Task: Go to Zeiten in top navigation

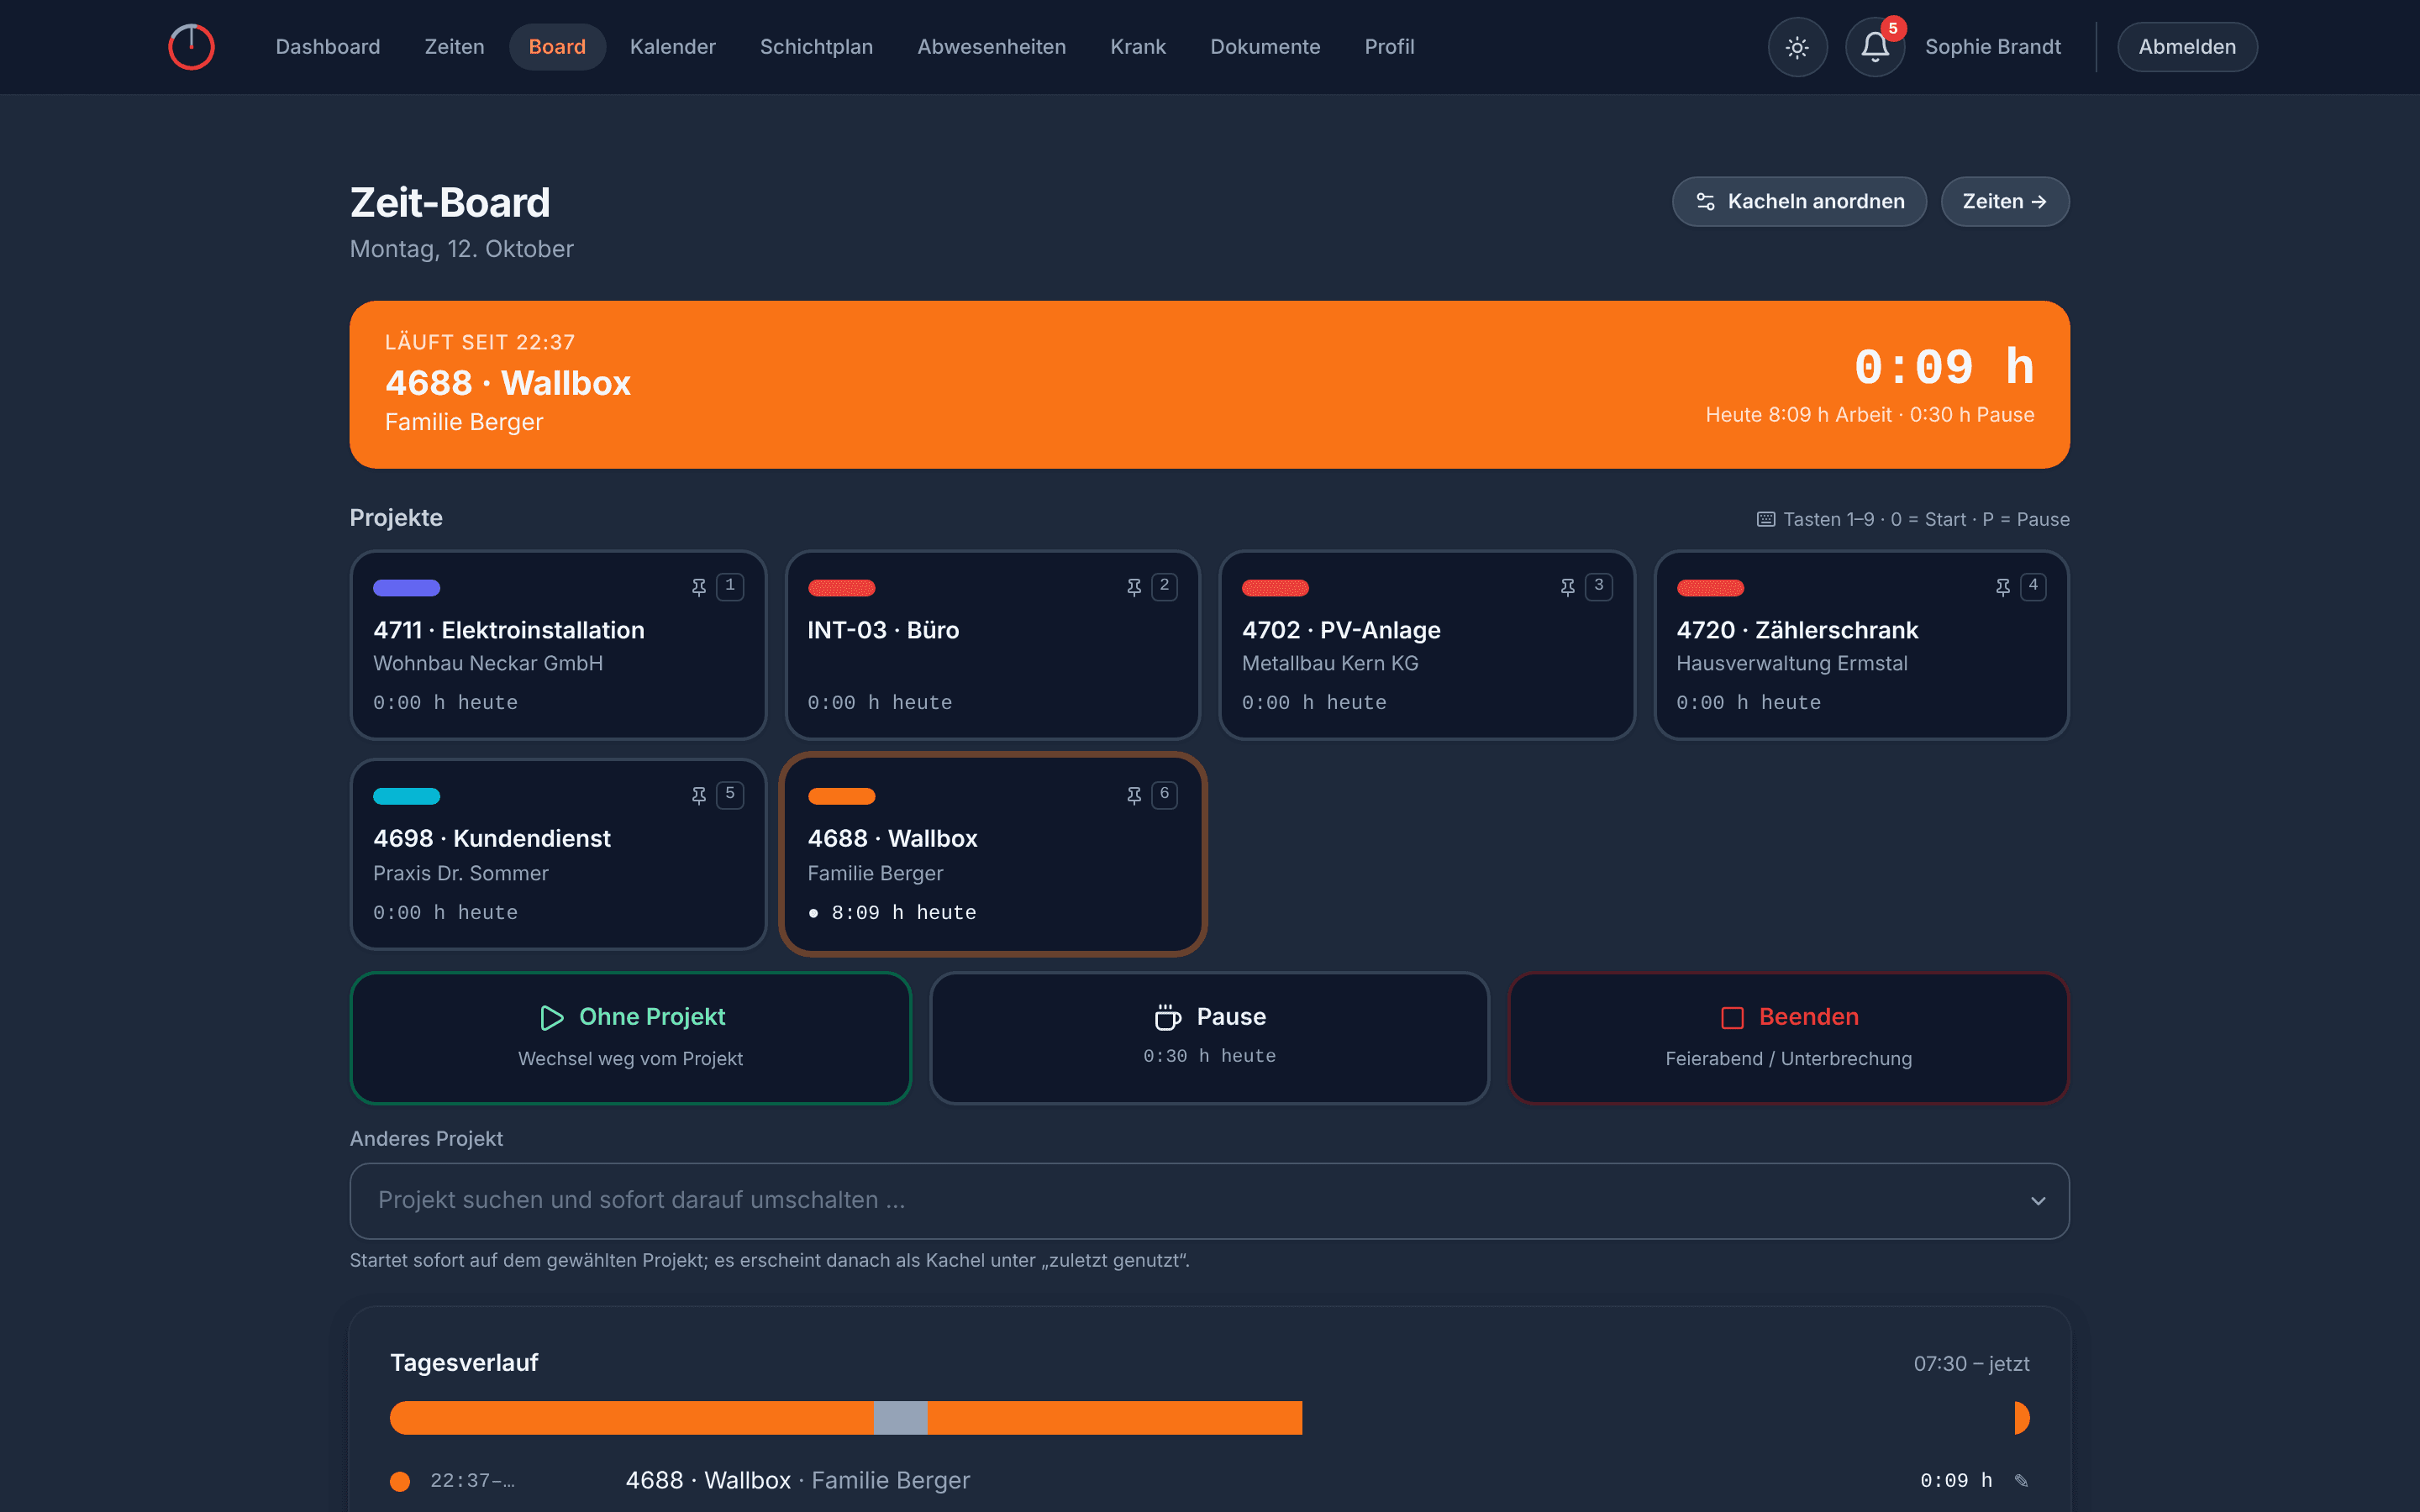Action: point(454,47)
